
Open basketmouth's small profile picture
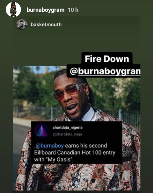tap(22, 24)
